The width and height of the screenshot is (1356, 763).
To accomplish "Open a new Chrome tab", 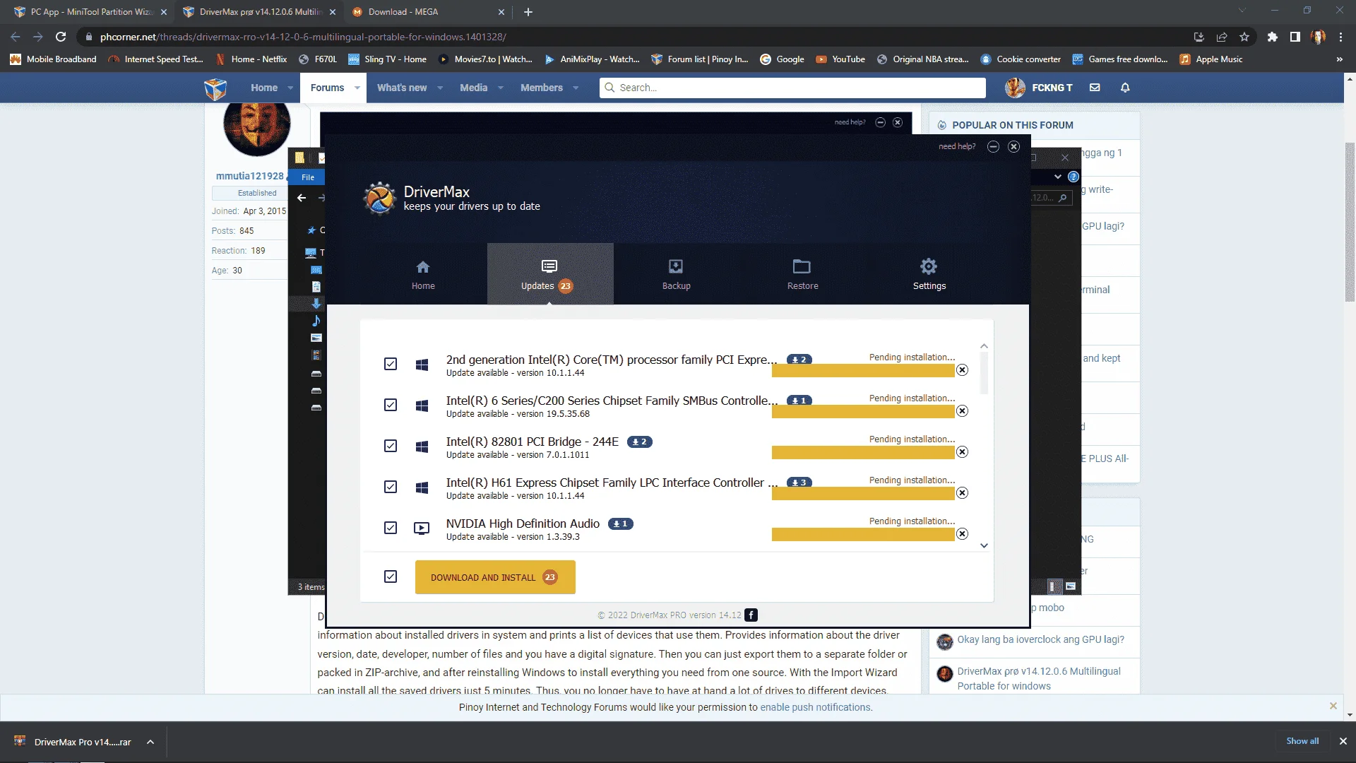I will point(528,12).
